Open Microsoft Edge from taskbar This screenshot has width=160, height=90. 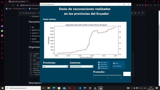[54, 88]
